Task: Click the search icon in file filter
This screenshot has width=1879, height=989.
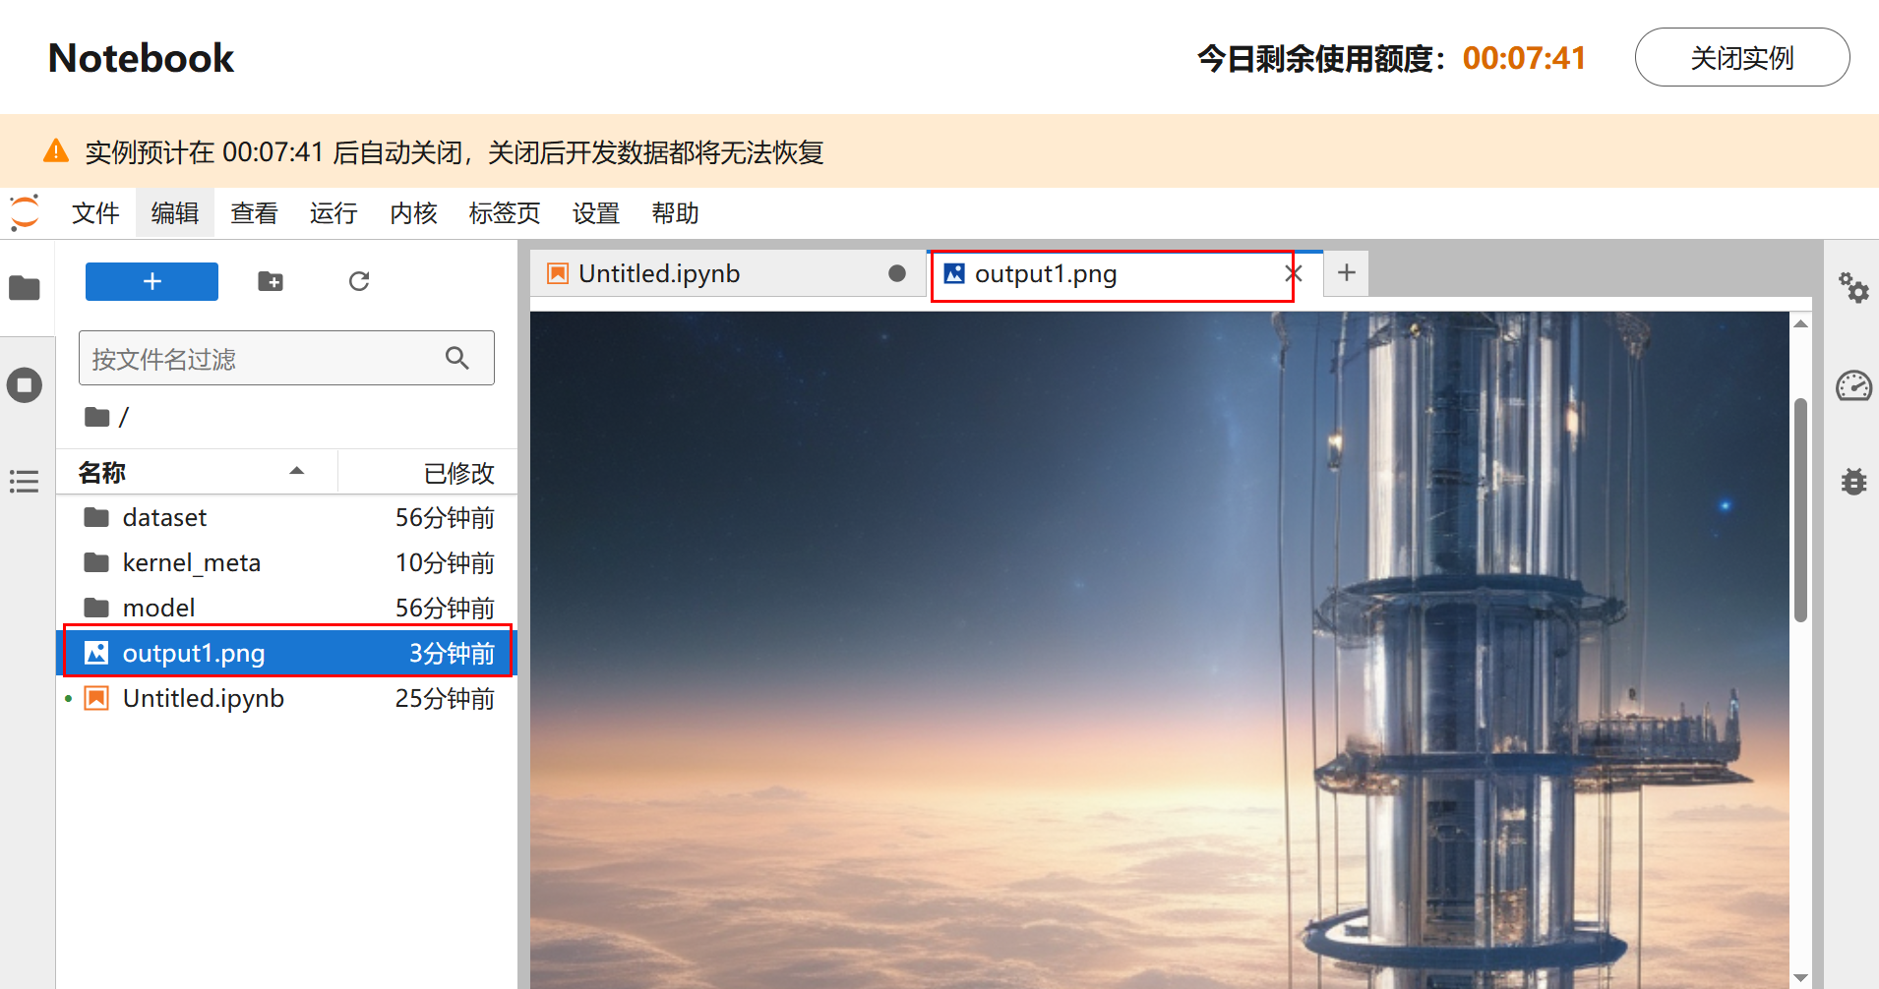Action: [457, 358]
